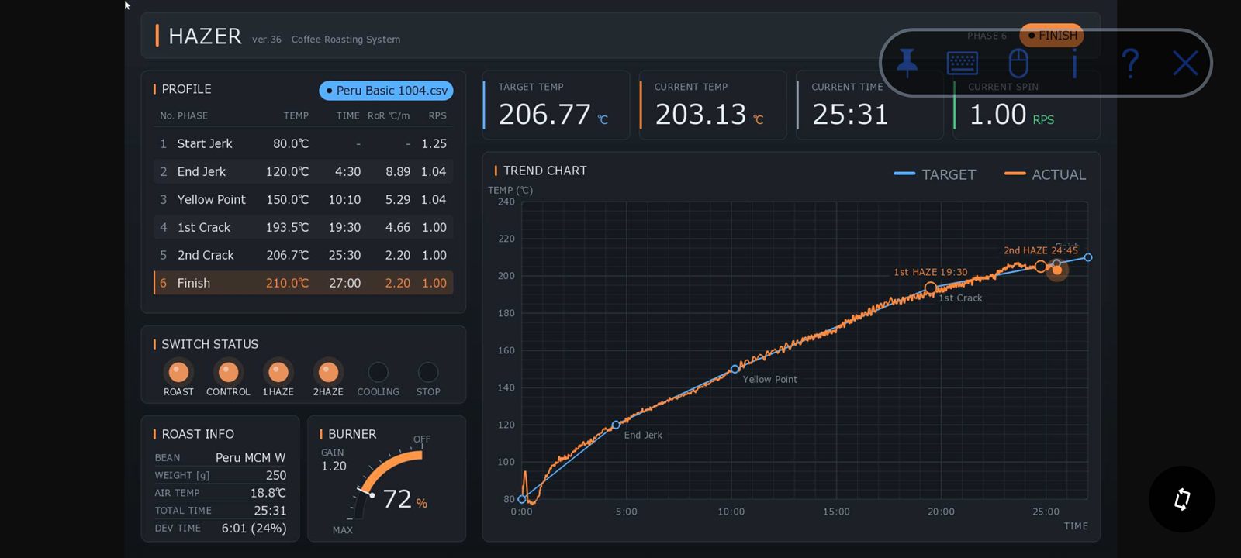Screen dimensions: 1241x558
Task: Click the ACTUAL legend entry
Action: click(x=1045, y=174)
